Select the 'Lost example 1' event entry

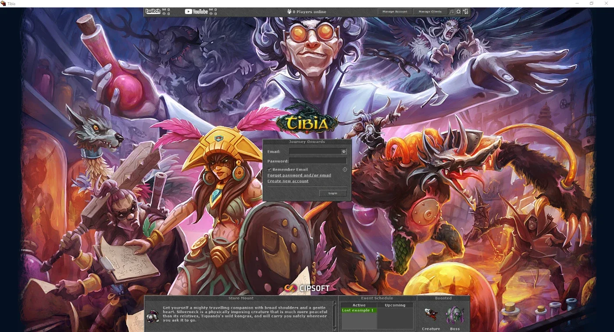point(359,310)
